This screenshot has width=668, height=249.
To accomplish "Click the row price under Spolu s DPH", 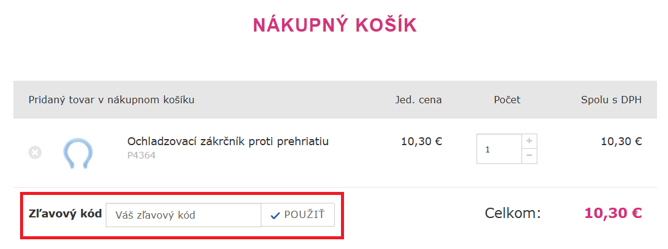I will click(621, 142).
